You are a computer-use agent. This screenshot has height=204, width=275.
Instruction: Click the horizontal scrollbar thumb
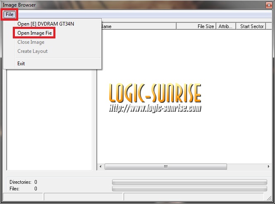tap(166, 166)
